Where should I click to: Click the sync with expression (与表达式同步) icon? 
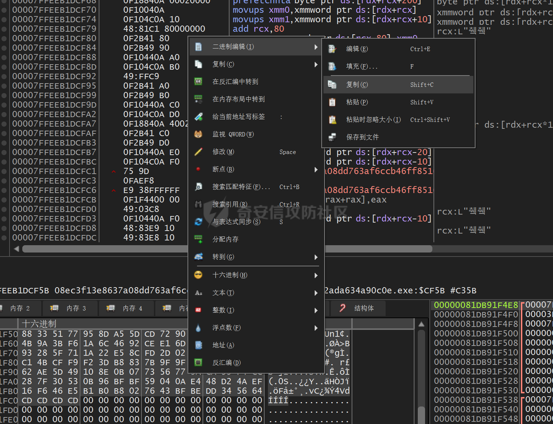click(x=198, y=222)
